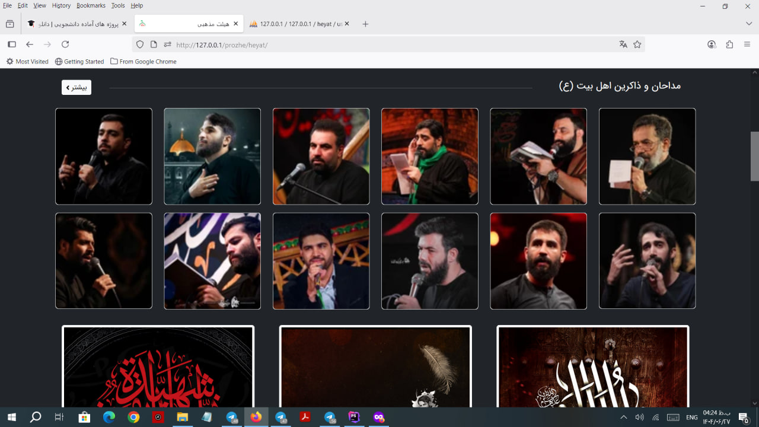759x427 pixels.
Task: Click the translate page icon
Action: [x=623, y=44]
